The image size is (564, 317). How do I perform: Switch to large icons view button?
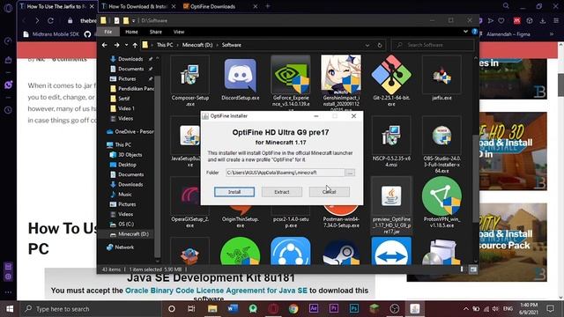473,269
